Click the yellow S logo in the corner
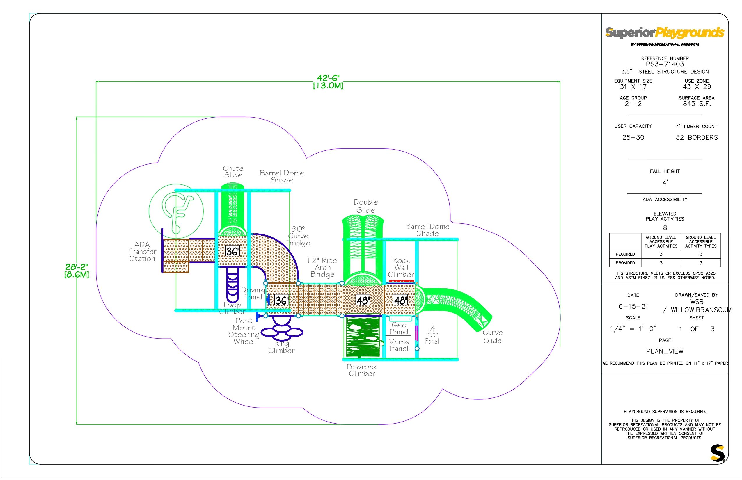Image resolution: width=742 pixels, height=480 pixels. coord(718,453)
